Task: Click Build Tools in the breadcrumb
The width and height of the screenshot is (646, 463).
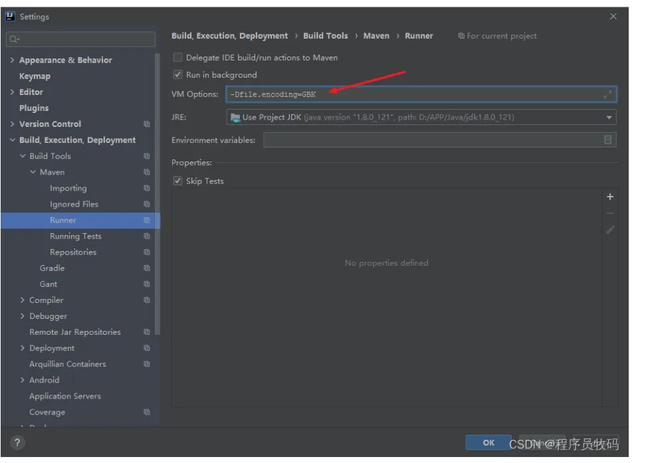Action: click(x=326, y=36)
